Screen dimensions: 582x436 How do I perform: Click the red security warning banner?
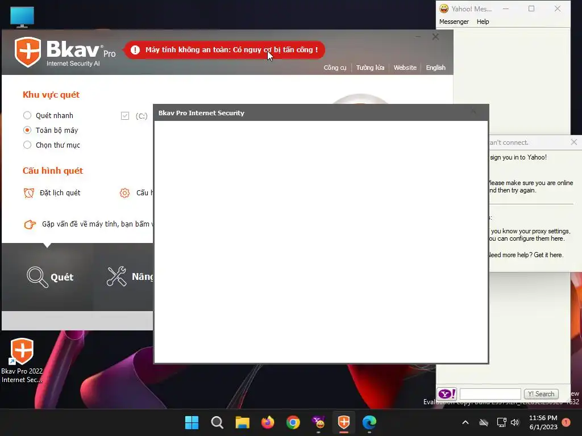point(225,50)
